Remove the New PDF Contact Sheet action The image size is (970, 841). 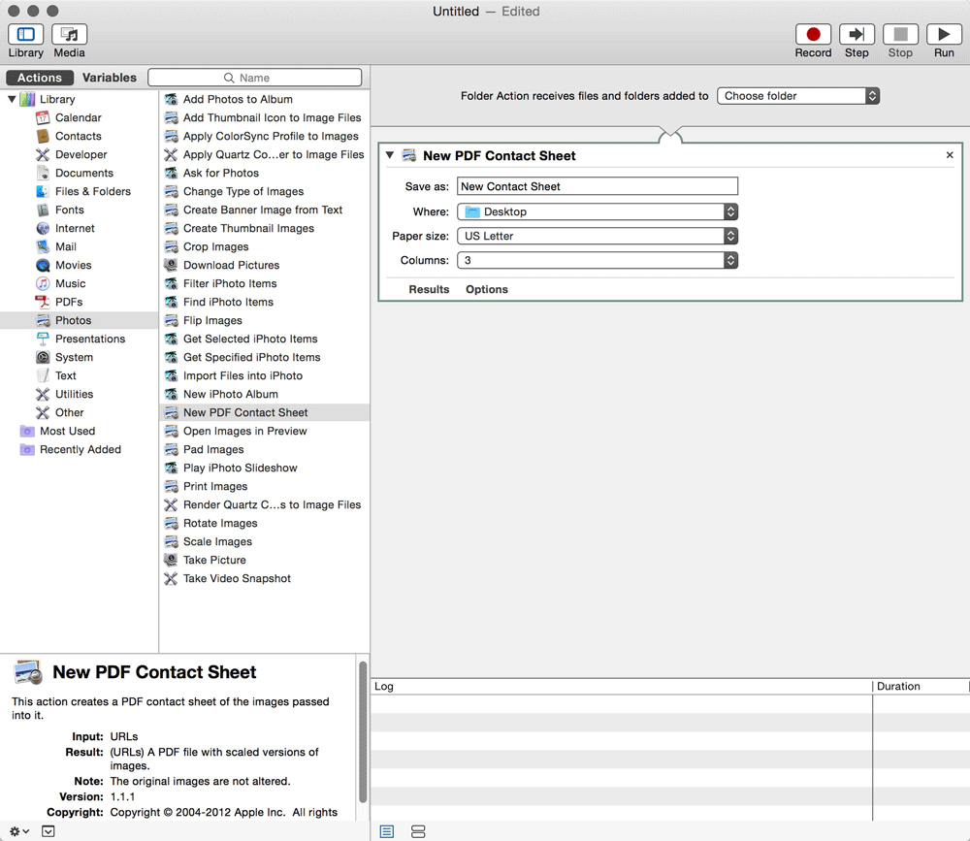click(950, 154)
